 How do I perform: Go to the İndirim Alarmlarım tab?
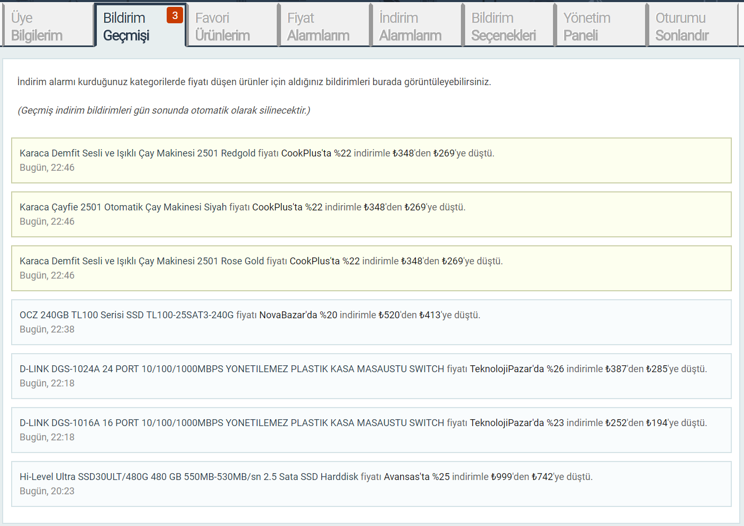click(416, 26)
